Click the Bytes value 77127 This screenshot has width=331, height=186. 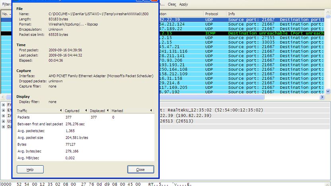coord(70,144)
